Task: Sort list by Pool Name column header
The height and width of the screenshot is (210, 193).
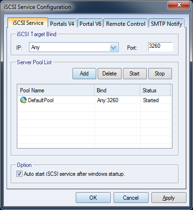Action: point(56,90)
